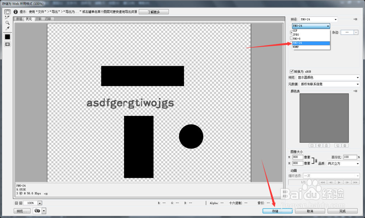Switch to the 四联 tab
The height and width of the screenshot is (218, 365).
point(49,19)
